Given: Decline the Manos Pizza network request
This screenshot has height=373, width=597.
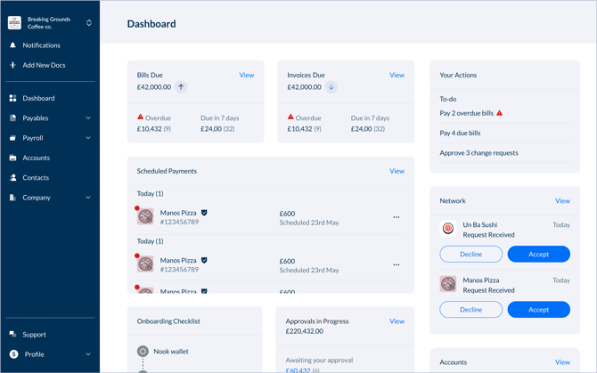Looking at the screenshot, I should coord(471,310).
